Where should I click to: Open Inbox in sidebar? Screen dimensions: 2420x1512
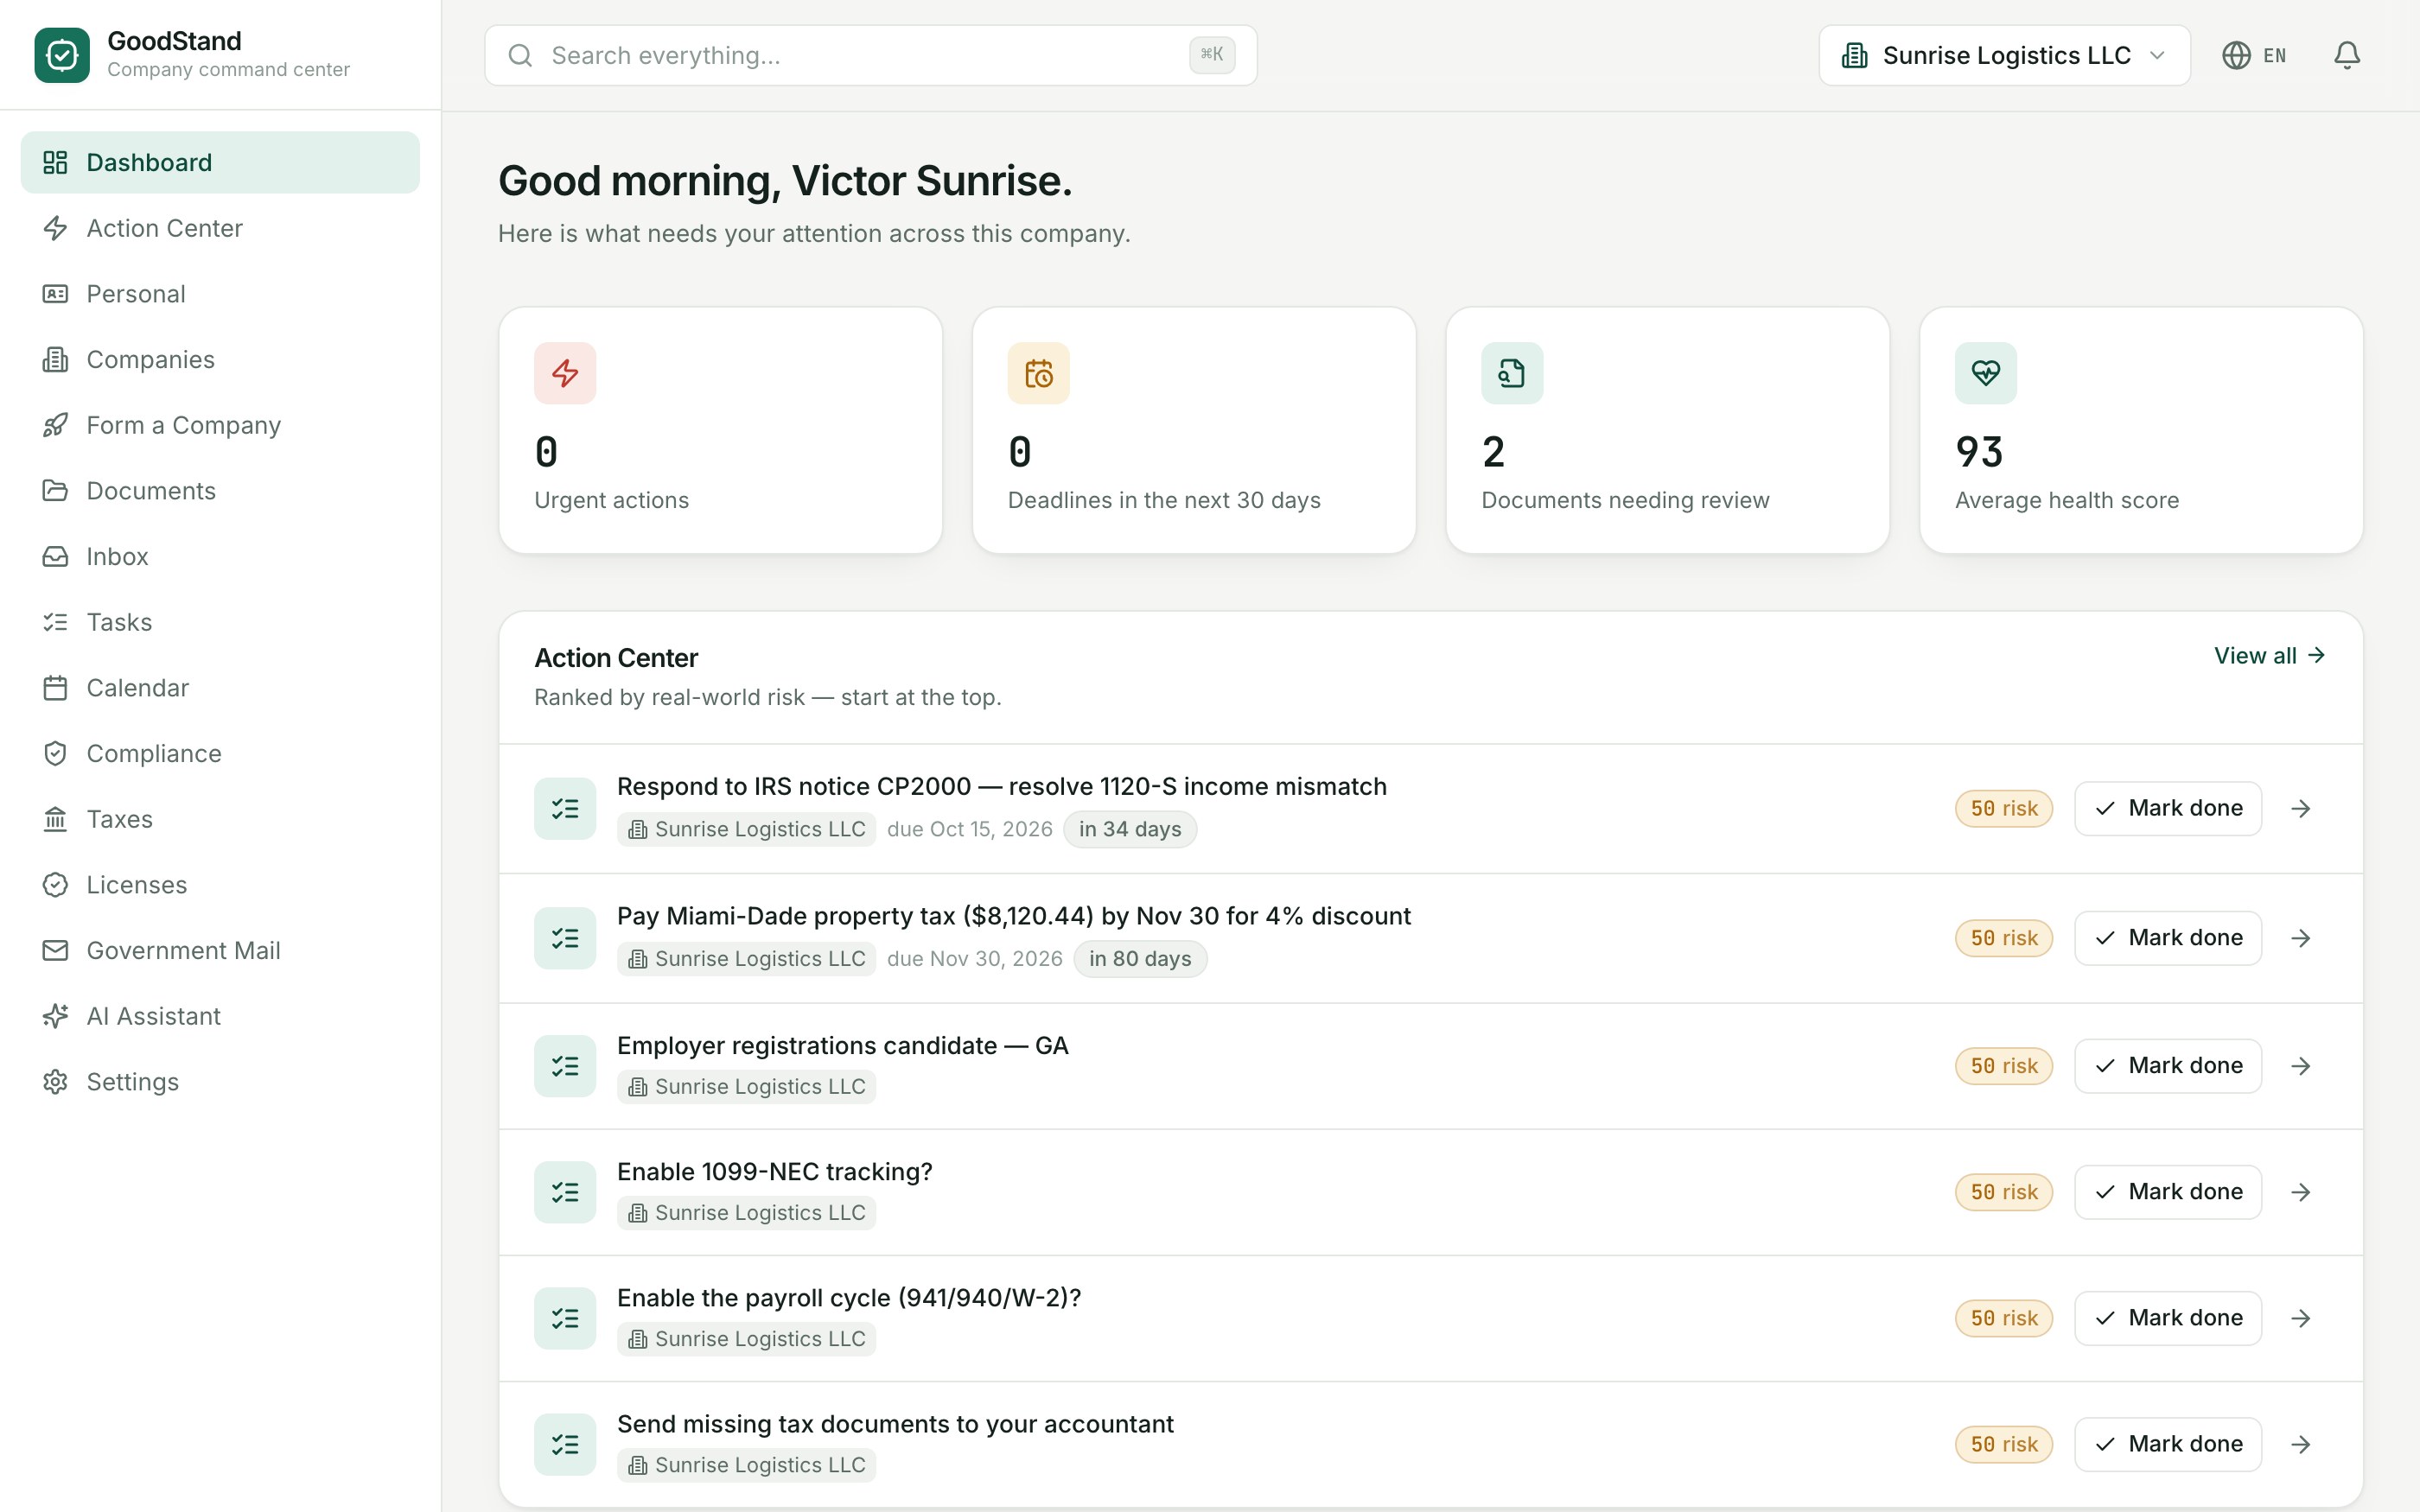click(220, 556)
